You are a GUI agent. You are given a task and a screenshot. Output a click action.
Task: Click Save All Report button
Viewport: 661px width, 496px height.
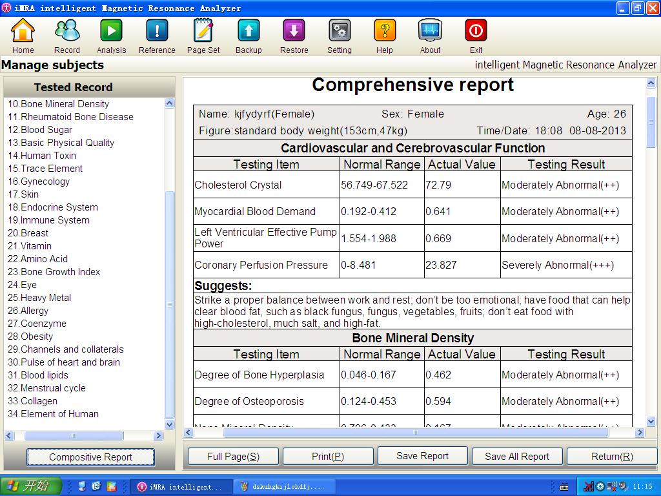pyautogui.click(x=517, y=457)
